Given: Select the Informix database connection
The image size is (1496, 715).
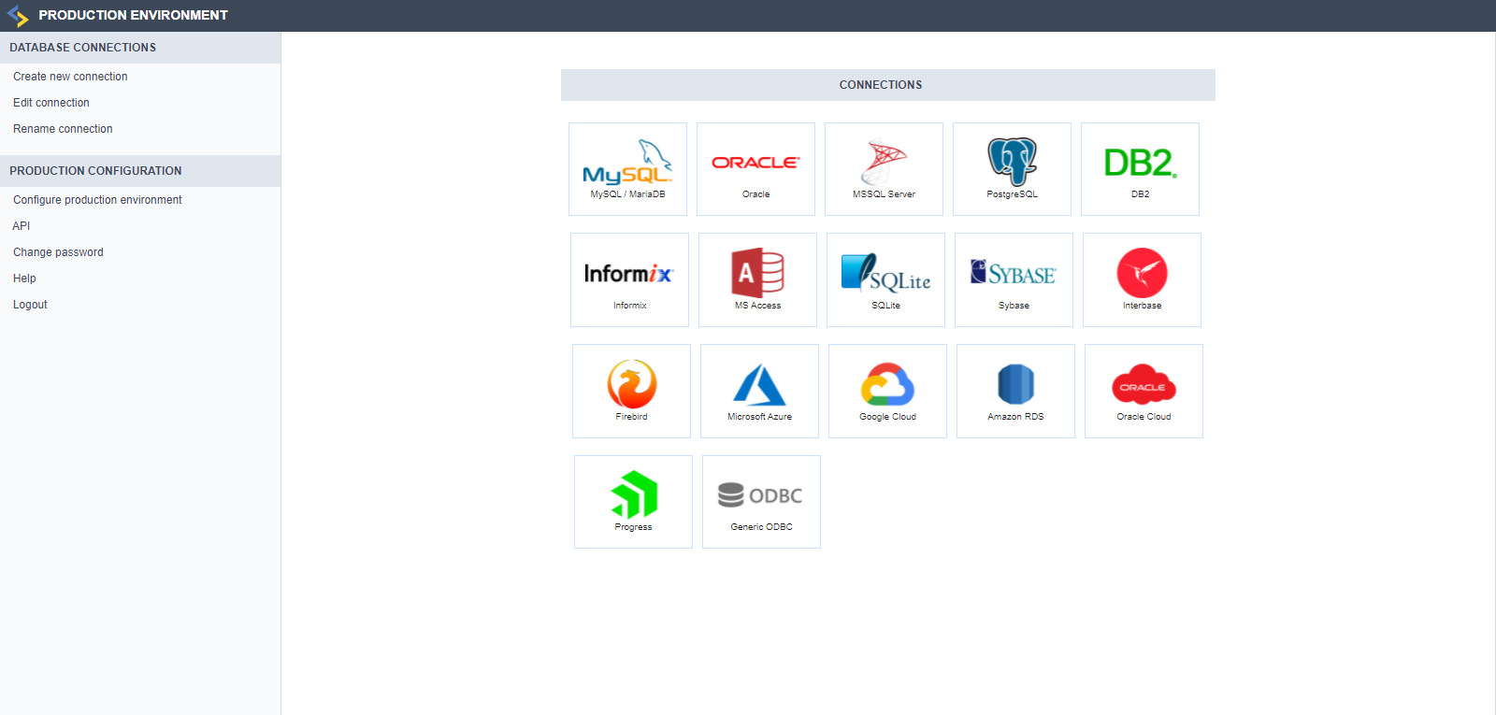Looking at the screenshot, I should (629, 279).
